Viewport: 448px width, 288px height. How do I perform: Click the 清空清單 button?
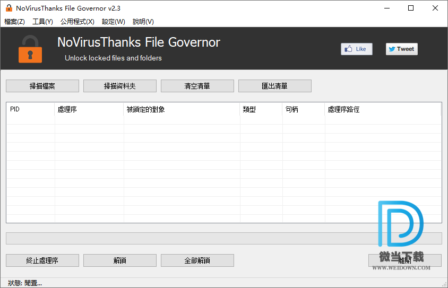coord(197,86)
